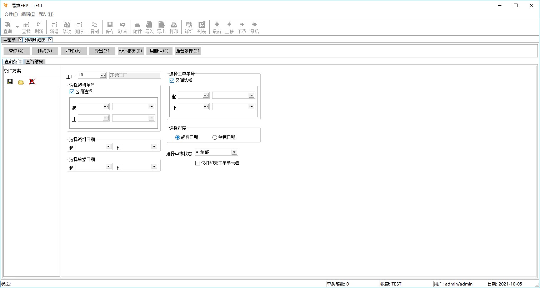Enable 仅打印无工单单号者 checkbox
This screenshot has height=288, width=540.
(197, 163)
